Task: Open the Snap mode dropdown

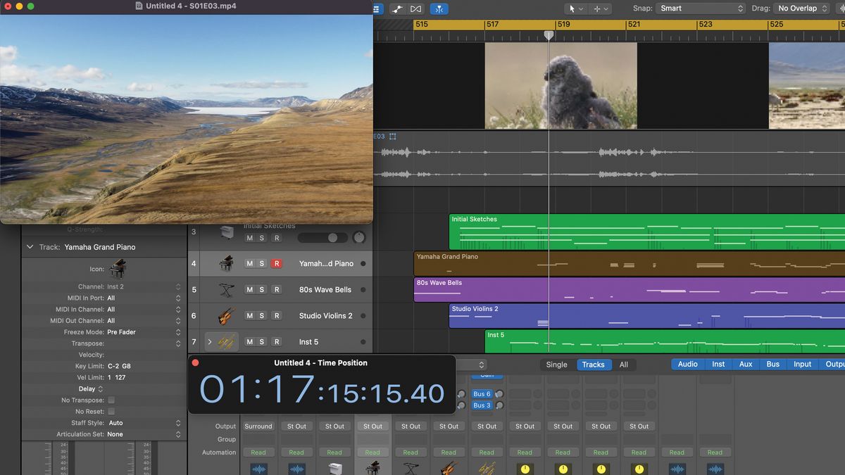Action: (700, 8)
